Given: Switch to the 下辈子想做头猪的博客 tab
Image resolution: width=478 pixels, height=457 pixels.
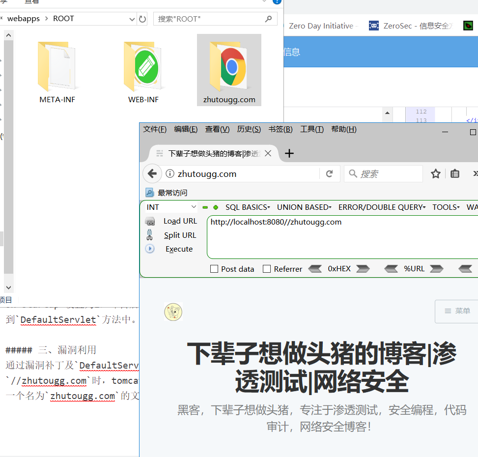Looking at the screenshot, I should 212,153.
